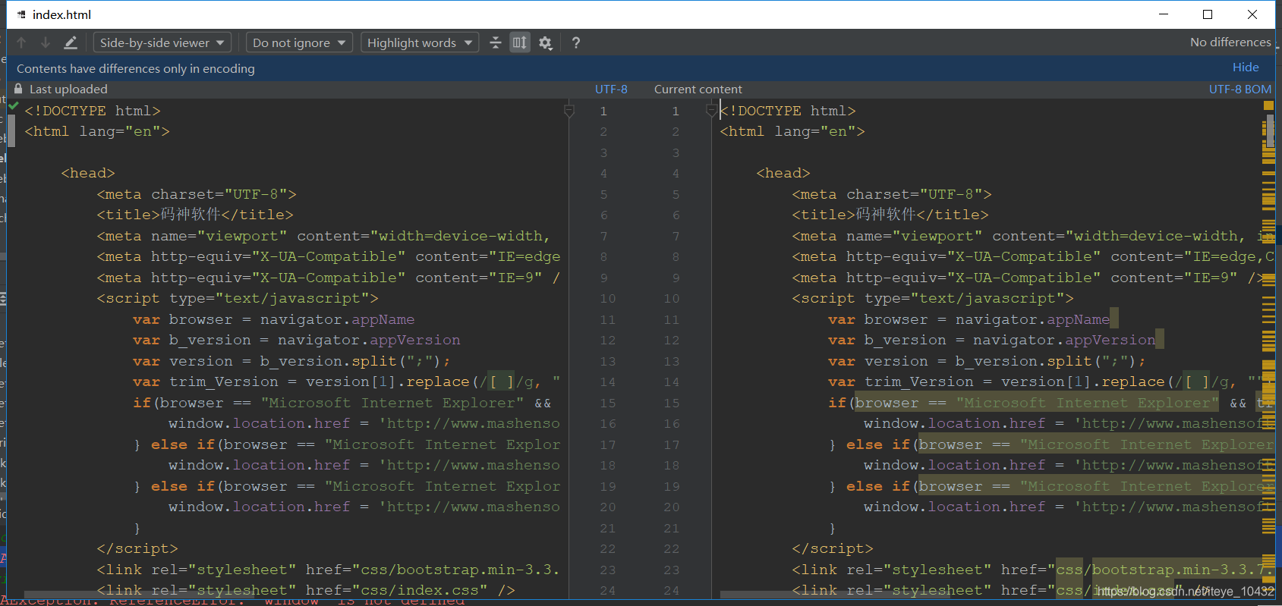Open Highlight words dropdown
This screenshot has width=1282, height=606.
pos(420,43)
